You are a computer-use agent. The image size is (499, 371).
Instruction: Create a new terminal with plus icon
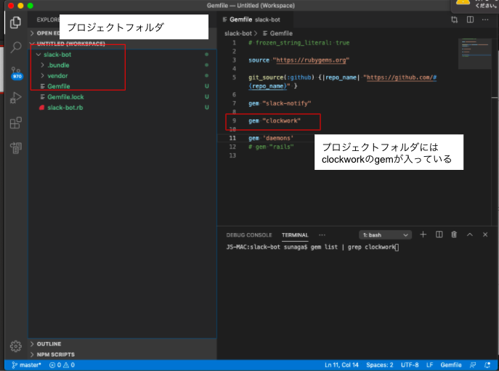423,235
